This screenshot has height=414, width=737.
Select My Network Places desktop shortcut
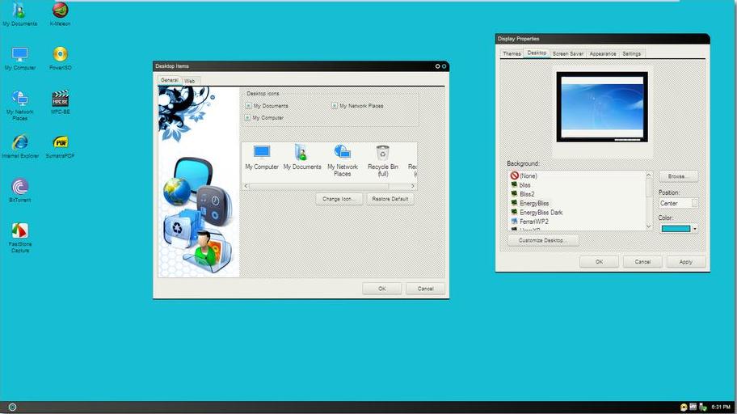(19, 105)
